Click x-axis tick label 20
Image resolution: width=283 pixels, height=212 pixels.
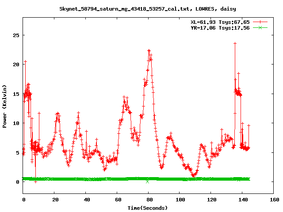click(x=55, y=200)
